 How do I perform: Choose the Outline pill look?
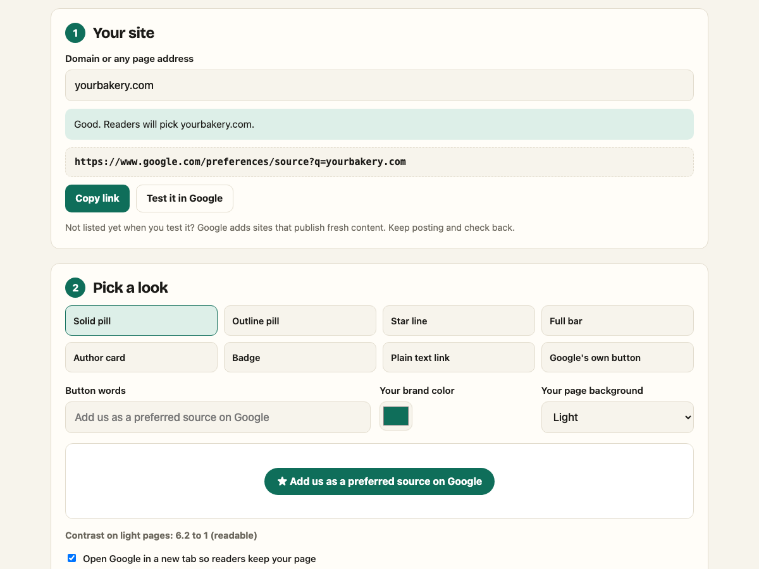pos(300,321)
